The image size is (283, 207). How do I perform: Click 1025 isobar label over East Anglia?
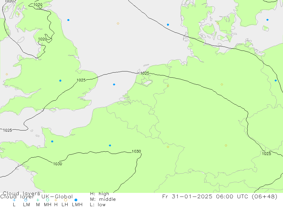click(81, 80)
